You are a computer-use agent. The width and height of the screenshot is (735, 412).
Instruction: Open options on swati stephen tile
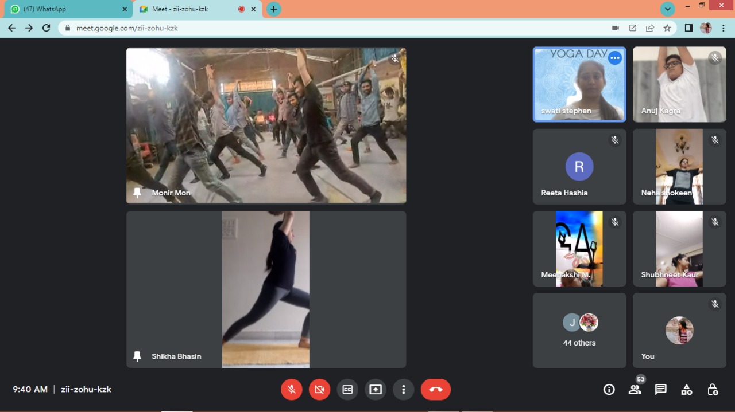click(x=615, y=58)
